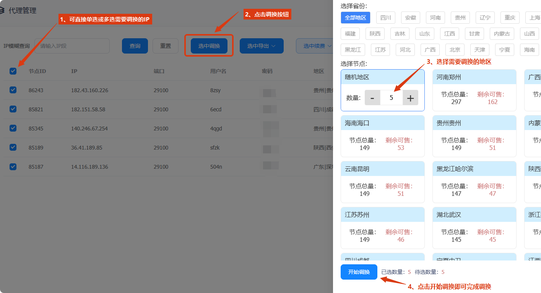The height and width of the screenshot is (293, 541).
Task: Select the 北京 province filter
Action: [x=455, y=50]
